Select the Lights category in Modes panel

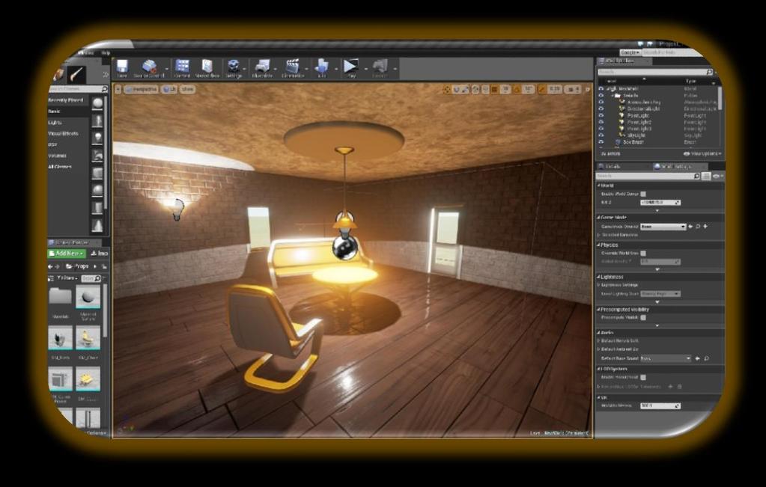pyautogui.click(x=55, y=123)
